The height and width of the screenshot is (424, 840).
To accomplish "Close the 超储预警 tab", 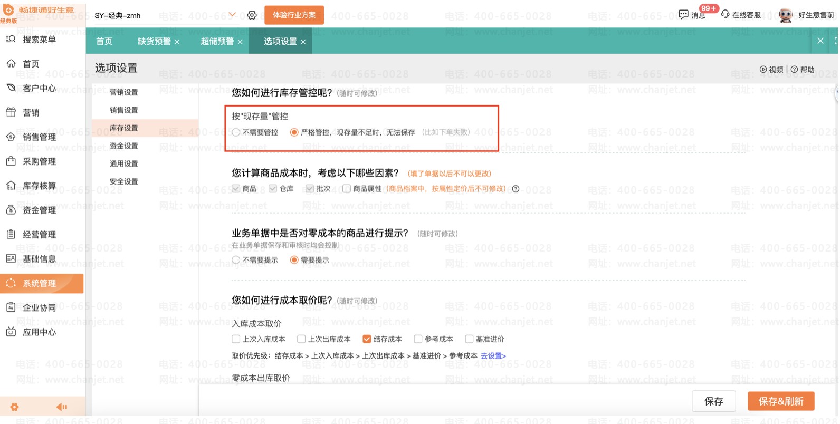I will 240,42.
